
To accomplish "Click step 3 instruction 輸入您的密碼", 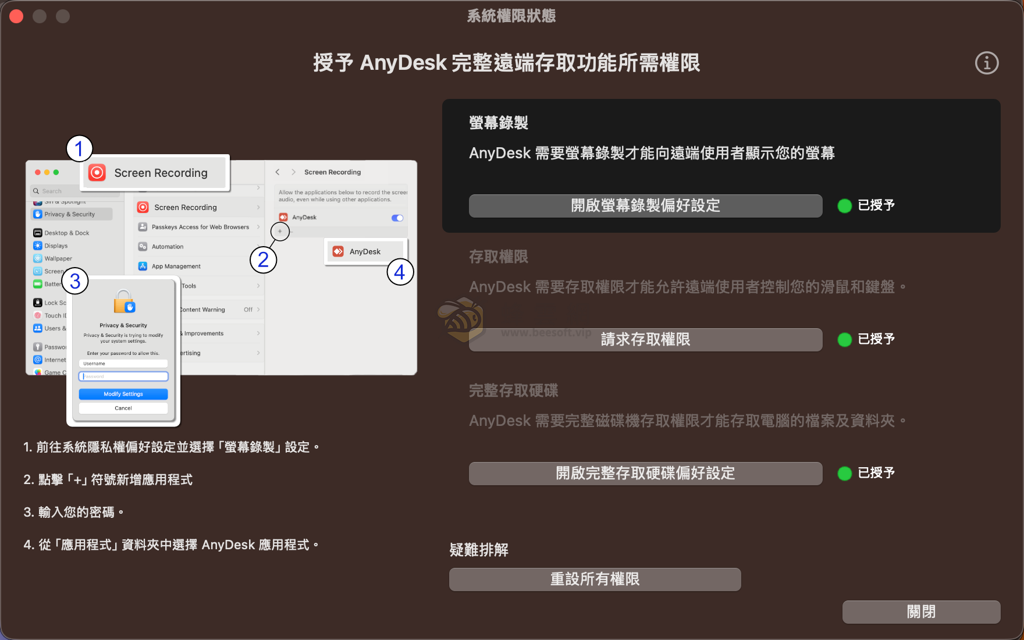I will coord(74,513).
